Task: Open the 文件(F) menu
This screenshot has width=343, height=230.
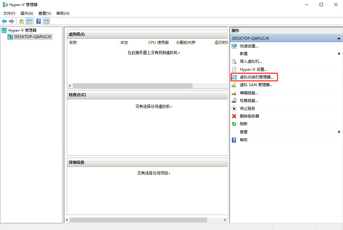Action: tap(9, 13)
